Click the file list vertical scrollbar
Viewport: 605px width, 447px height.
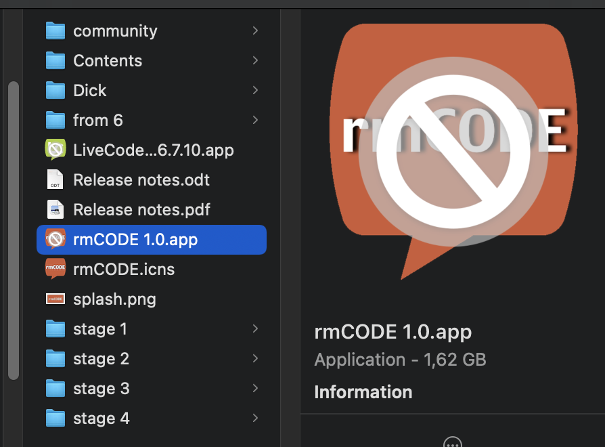click(14, 230)
